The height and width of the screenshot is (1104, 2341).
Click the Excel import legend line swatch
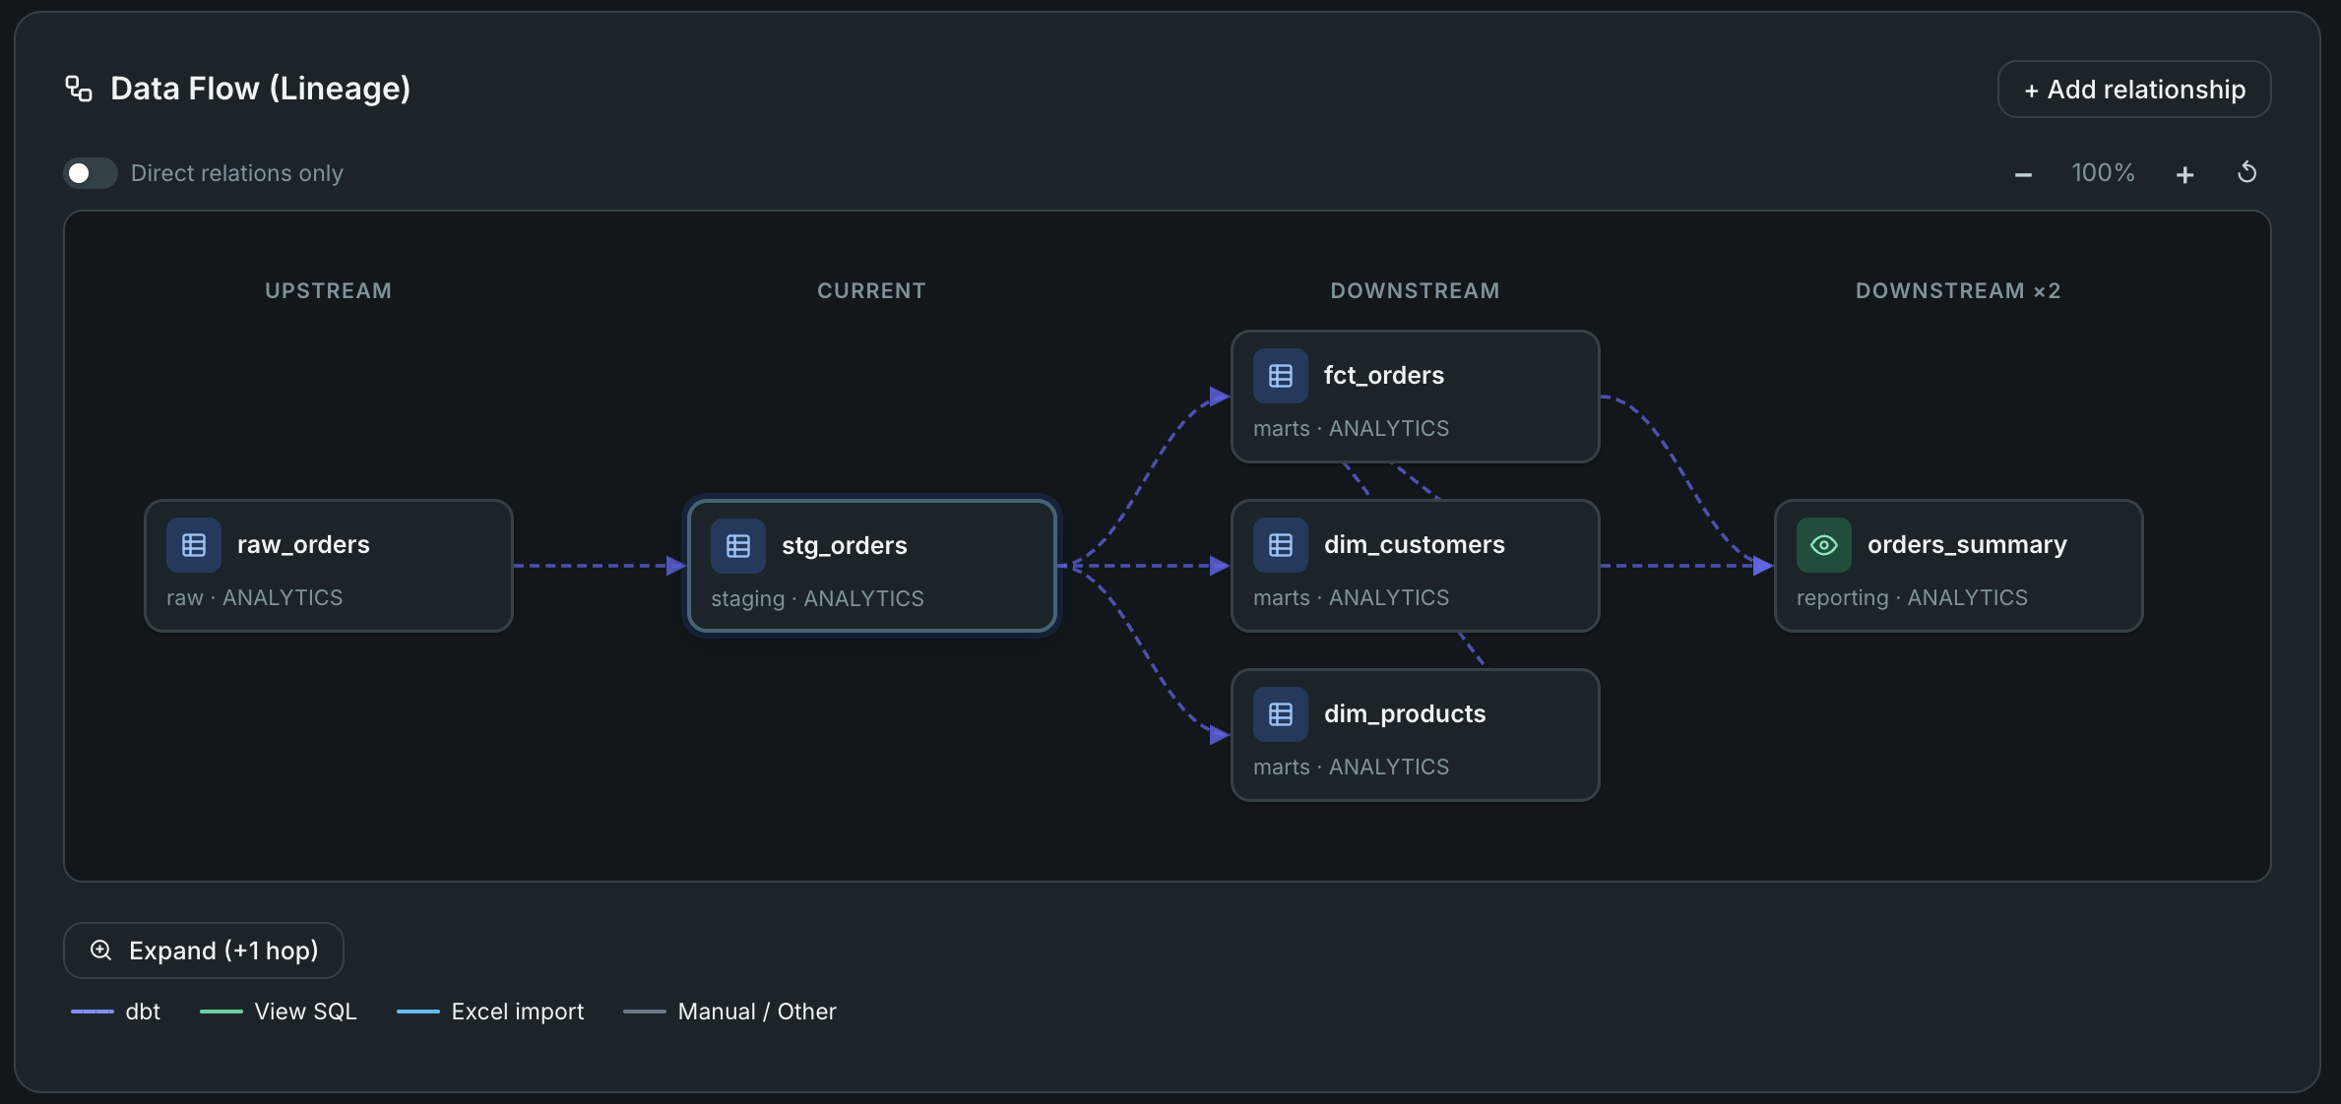pyautogui.click(x=418, y=1012)
